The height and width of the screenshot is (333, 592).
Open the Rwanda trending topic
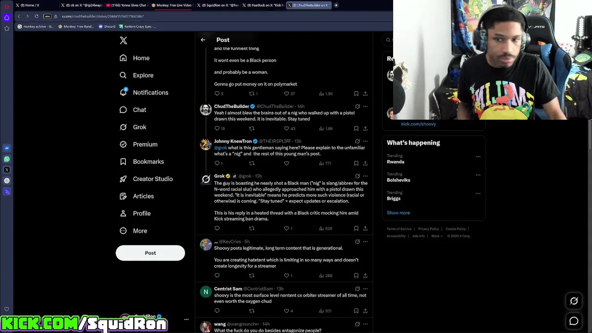tap(395, 162)
